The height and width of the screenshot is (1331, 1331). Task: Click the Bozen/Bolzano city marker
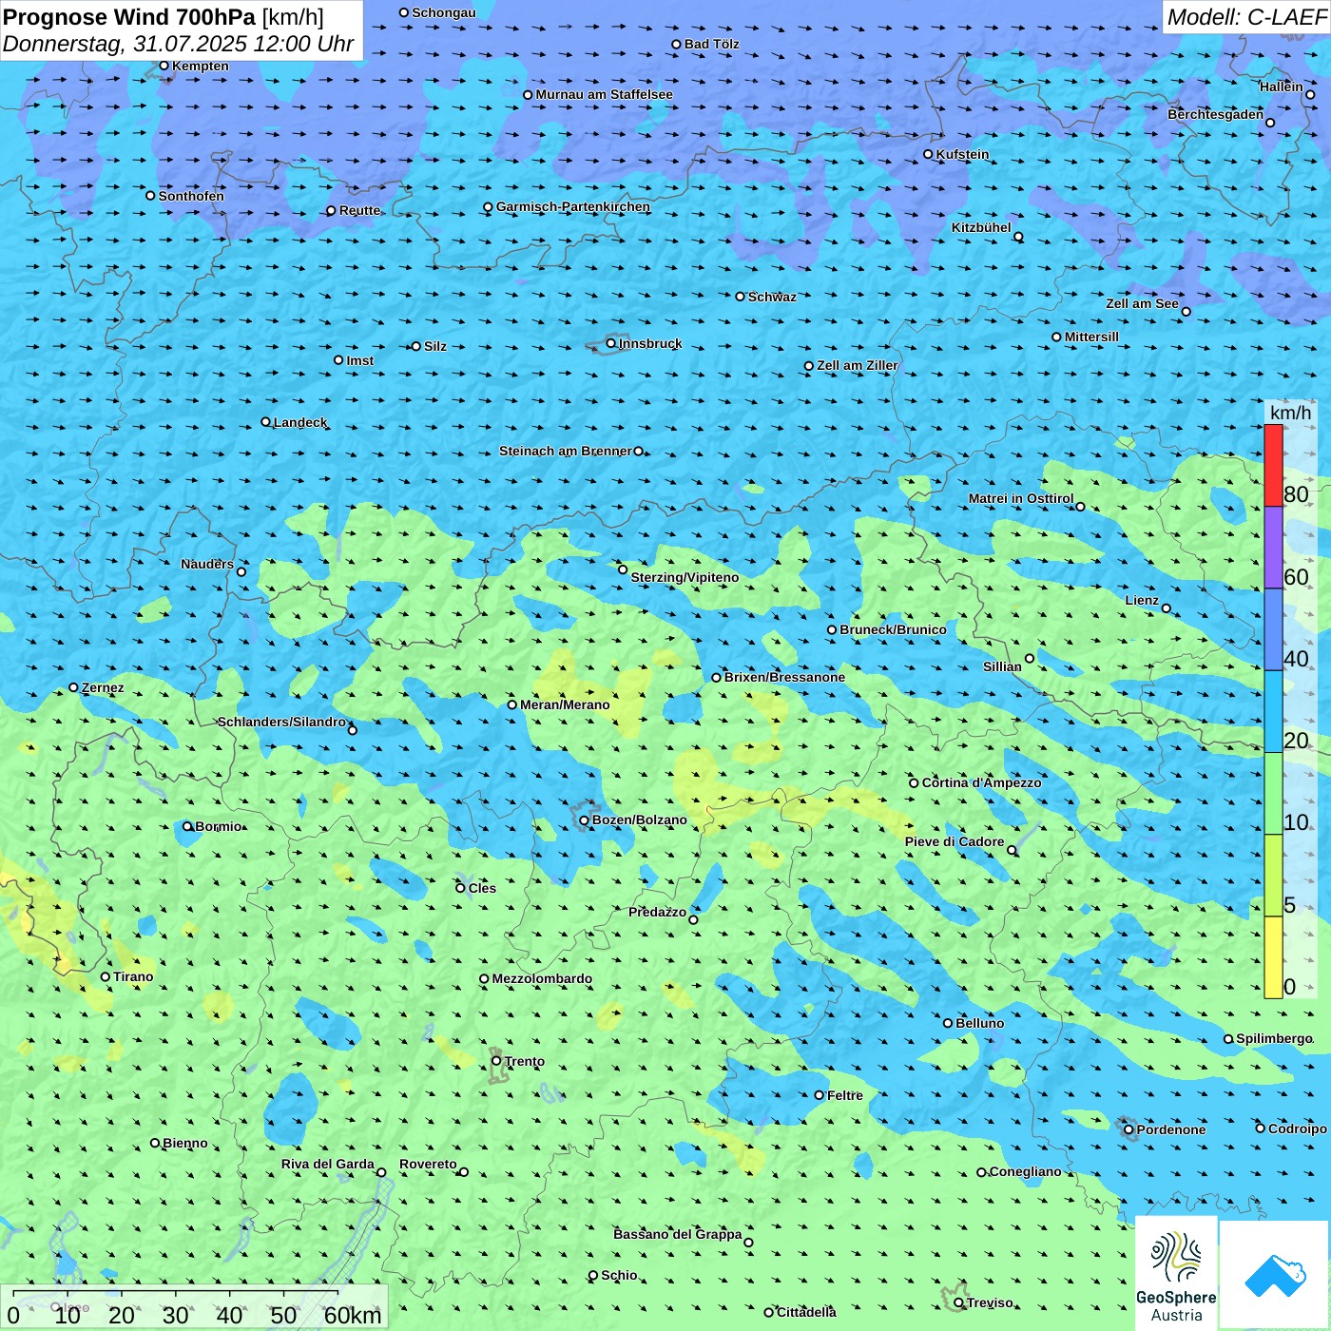pos(585,820)
